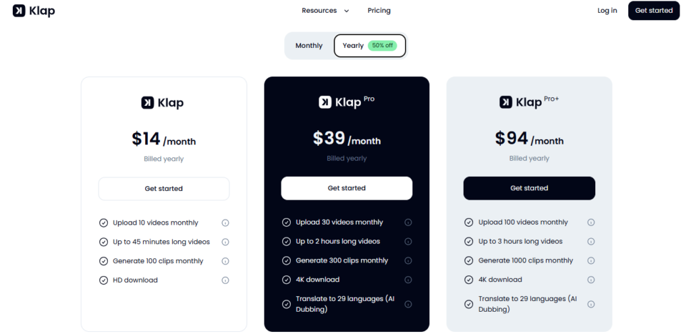Click info icon next to Generate 300 clips monthly
691x334 pixels.
pyautogui.click(x=408, y=260)
